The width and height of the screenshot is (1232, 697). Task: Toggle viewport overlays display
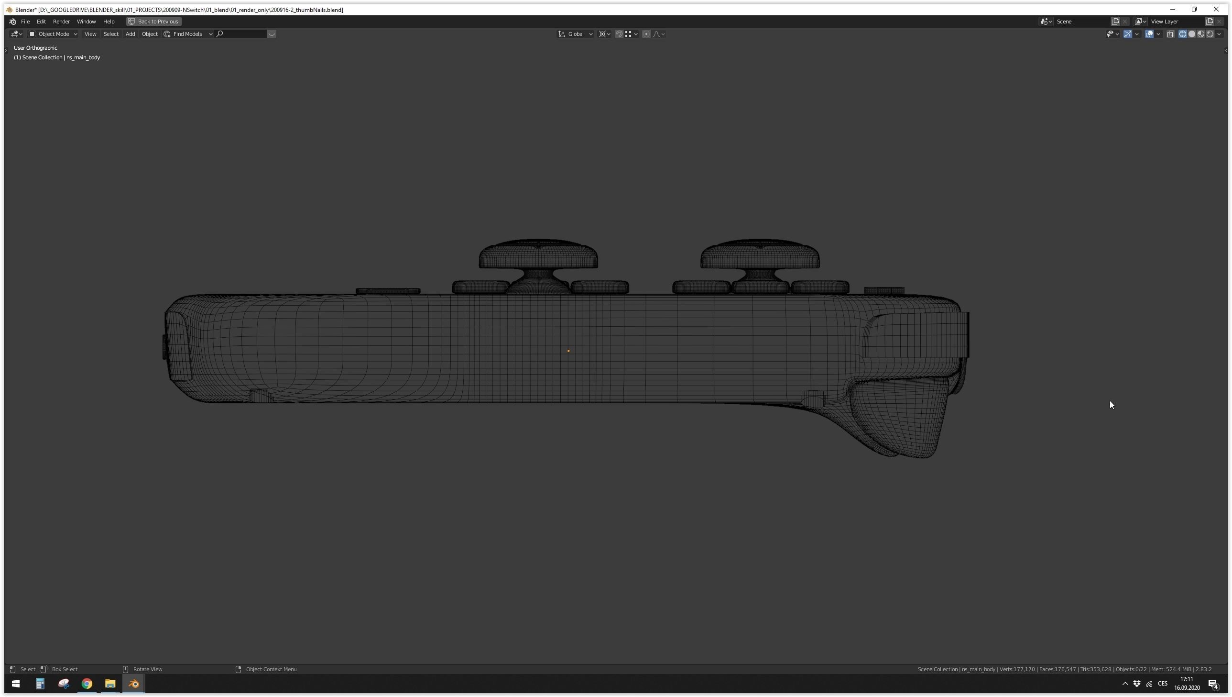(1149, 34)
